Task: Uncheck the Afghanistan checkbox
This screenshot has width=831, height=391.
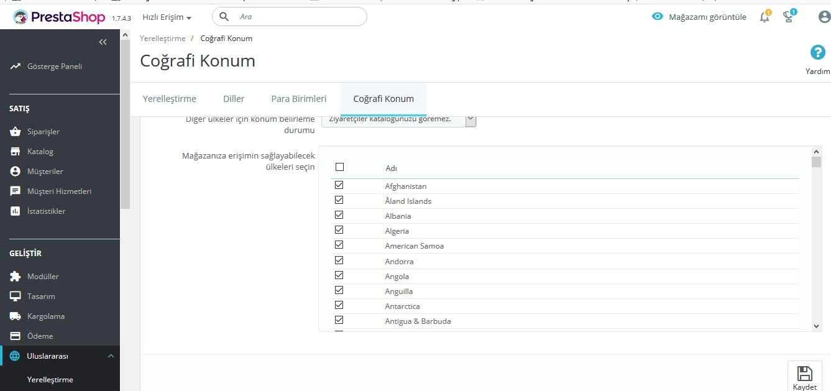Action: tap(339, 185)
